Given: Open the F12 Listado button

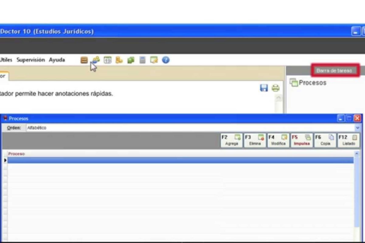Looking at the screenshot, I should click(349, 140).
